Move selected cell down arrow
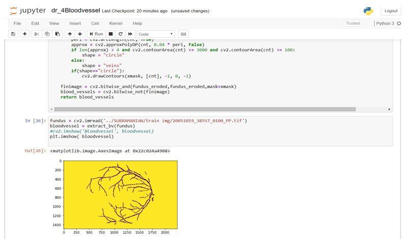Screen dimensions: 418x245 click(80, 34)
